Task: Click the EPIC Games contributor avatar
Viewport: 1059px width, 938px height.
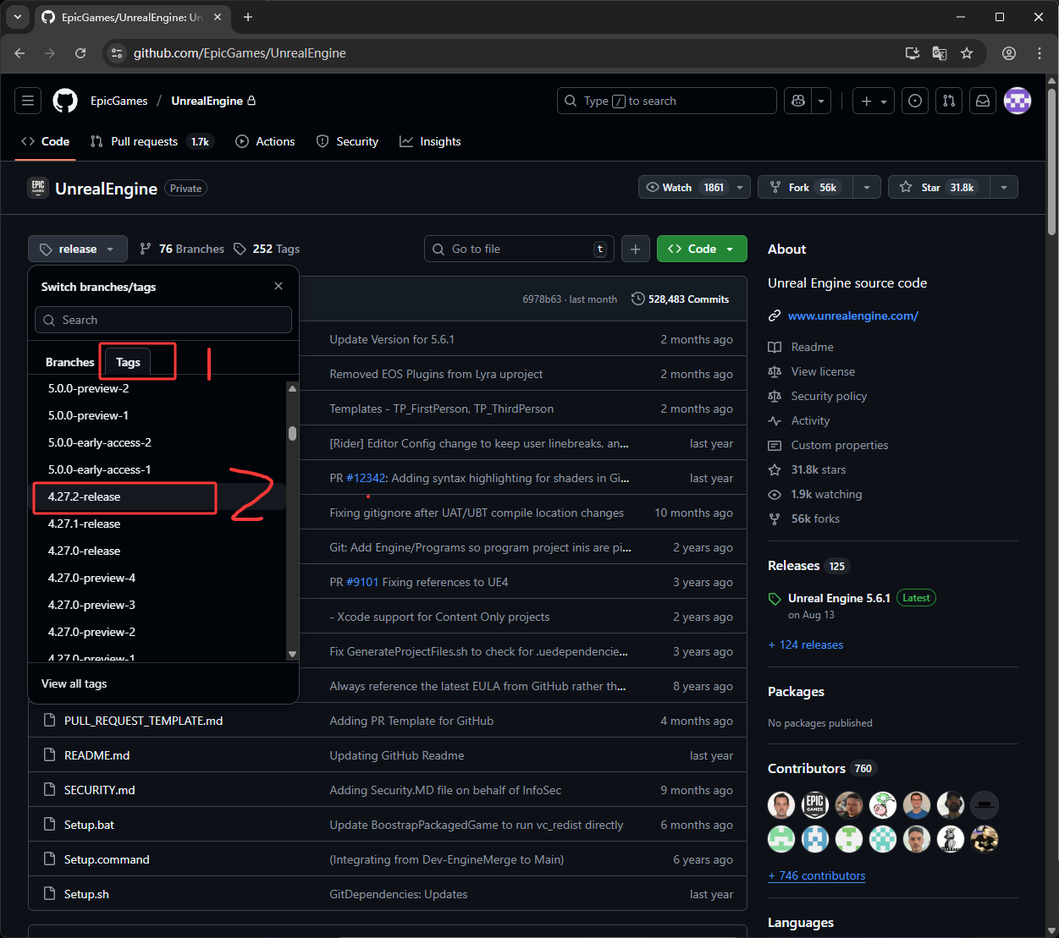Action: [x=815, y=804]
